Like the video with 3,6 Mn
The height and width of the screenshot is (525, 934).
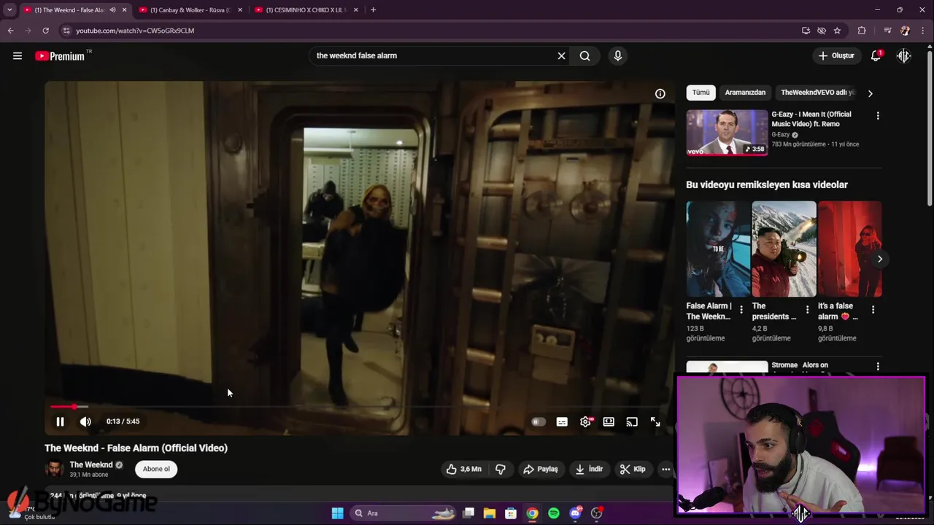tap(464, 469)
